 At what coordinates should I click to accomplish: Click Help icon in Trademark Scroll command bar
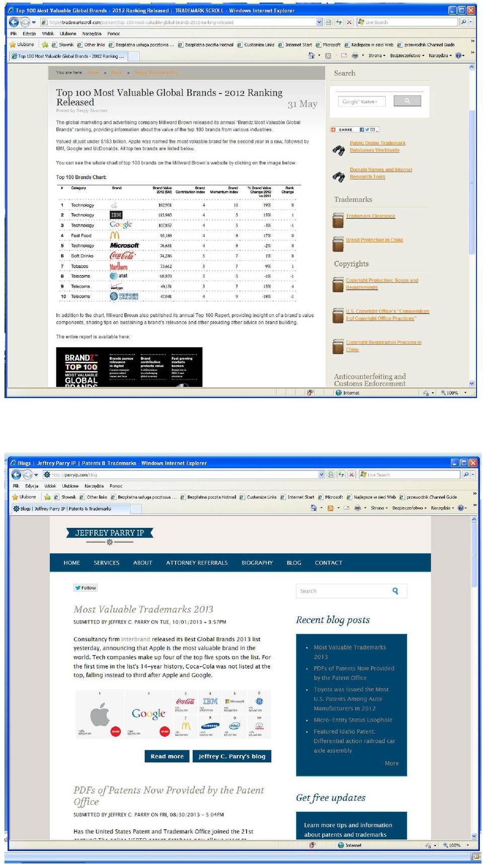pos(458,55)
